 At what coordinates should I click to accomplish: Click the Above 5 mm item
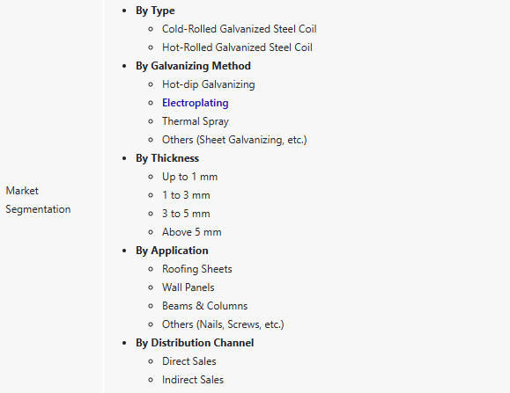pyautogui.click(x=192, y=232)
